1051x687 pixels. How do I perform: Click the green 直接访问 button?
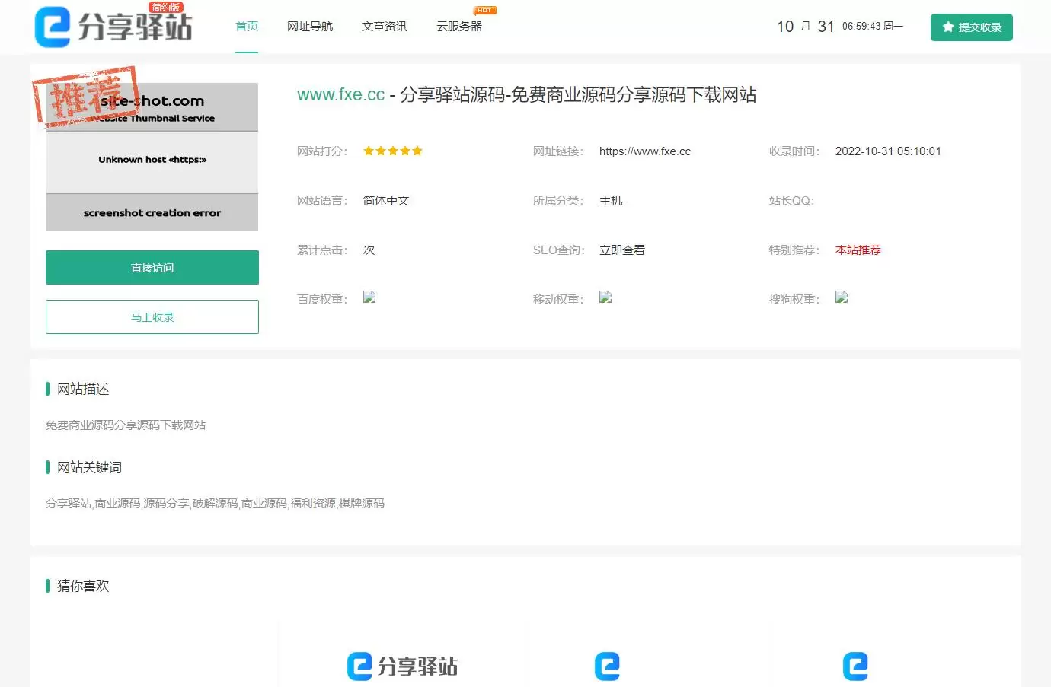coord(152,268)
